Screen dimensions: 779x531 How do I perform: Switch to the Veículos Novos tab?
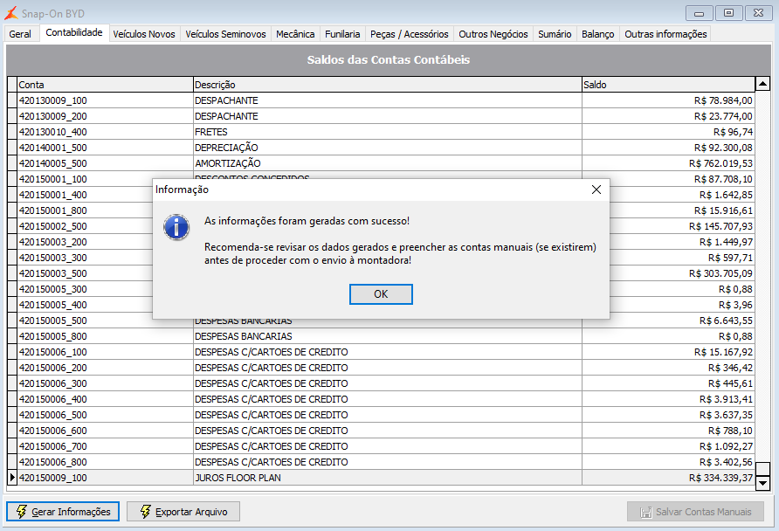(x=144, y=34)
